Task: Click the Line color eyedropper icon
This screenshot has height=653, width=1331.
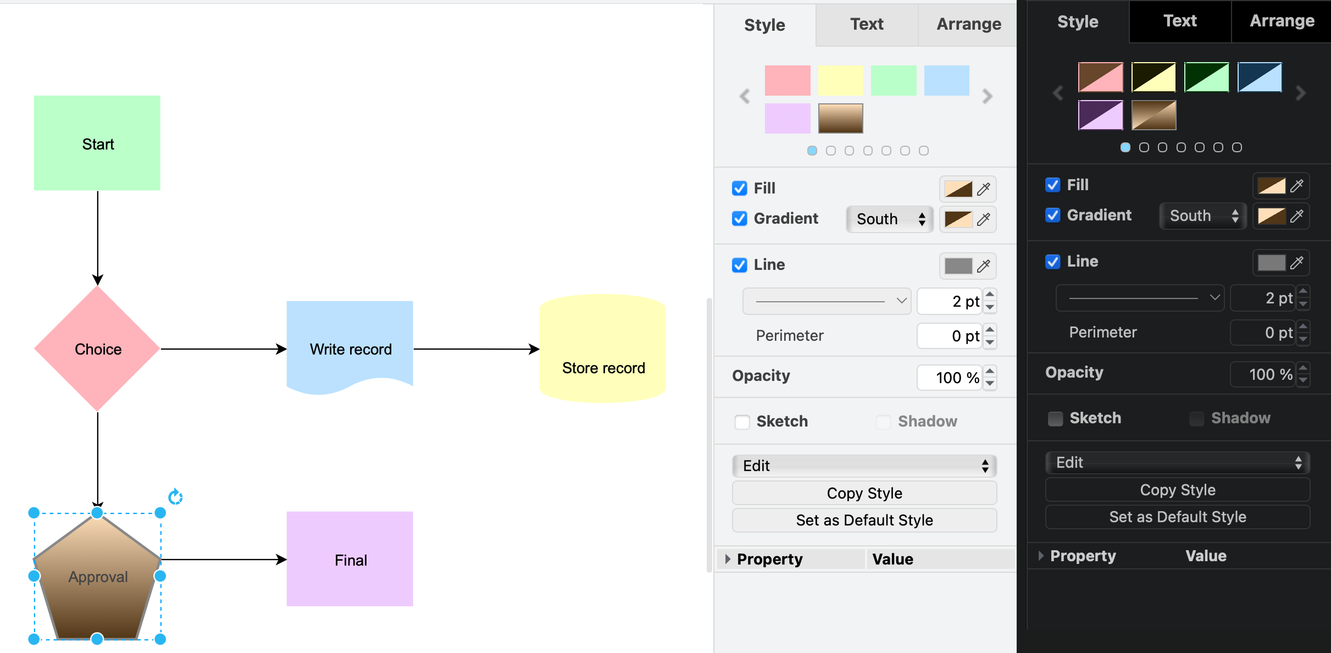Action: point(984,266)
